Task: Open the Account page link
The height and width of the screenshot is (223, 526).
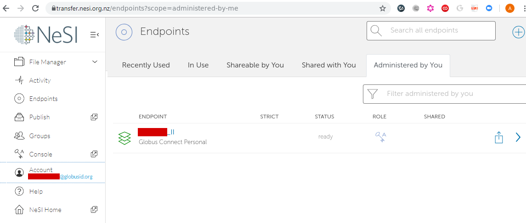Action: click(x=41, y=170)
